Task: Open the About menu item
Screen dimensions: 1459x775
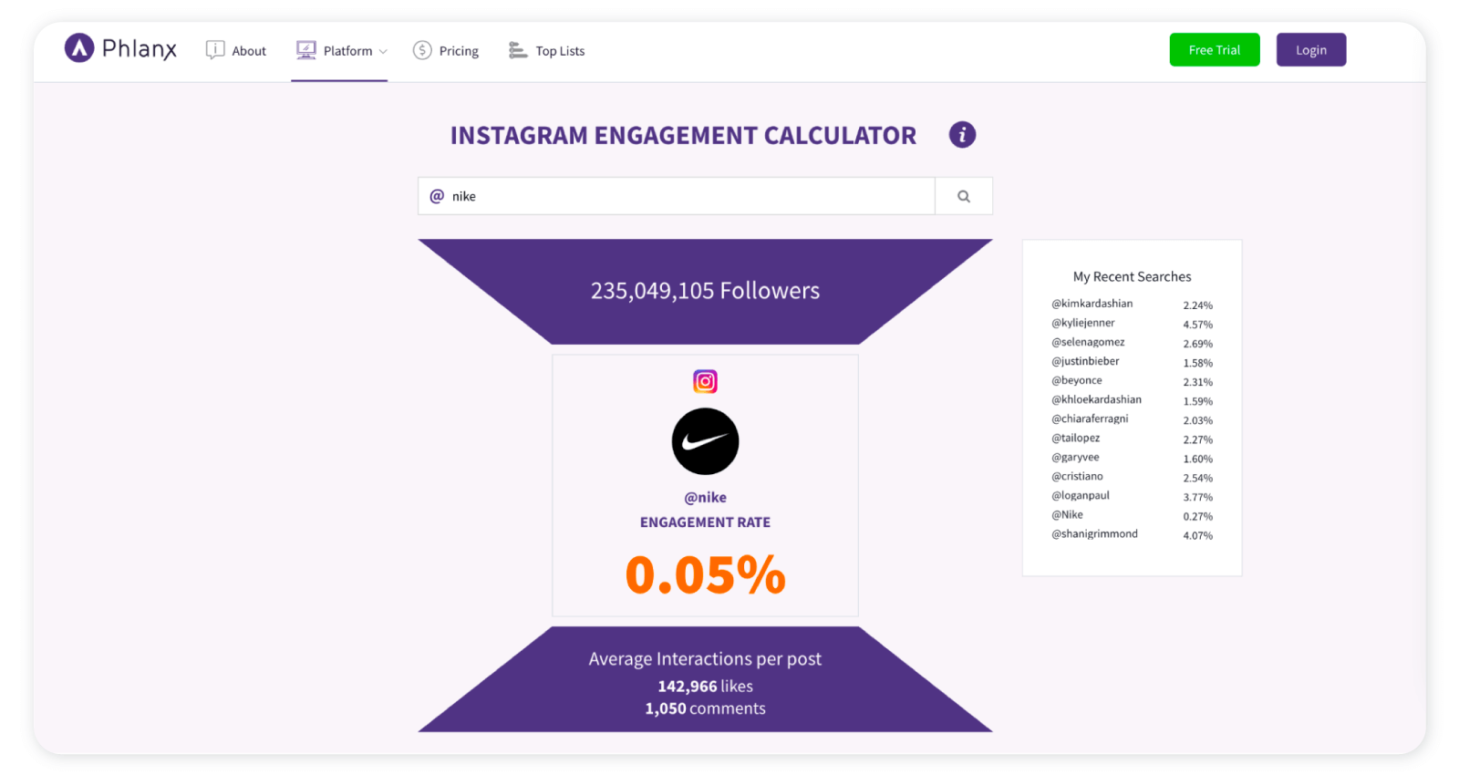Action: point(248,50)
